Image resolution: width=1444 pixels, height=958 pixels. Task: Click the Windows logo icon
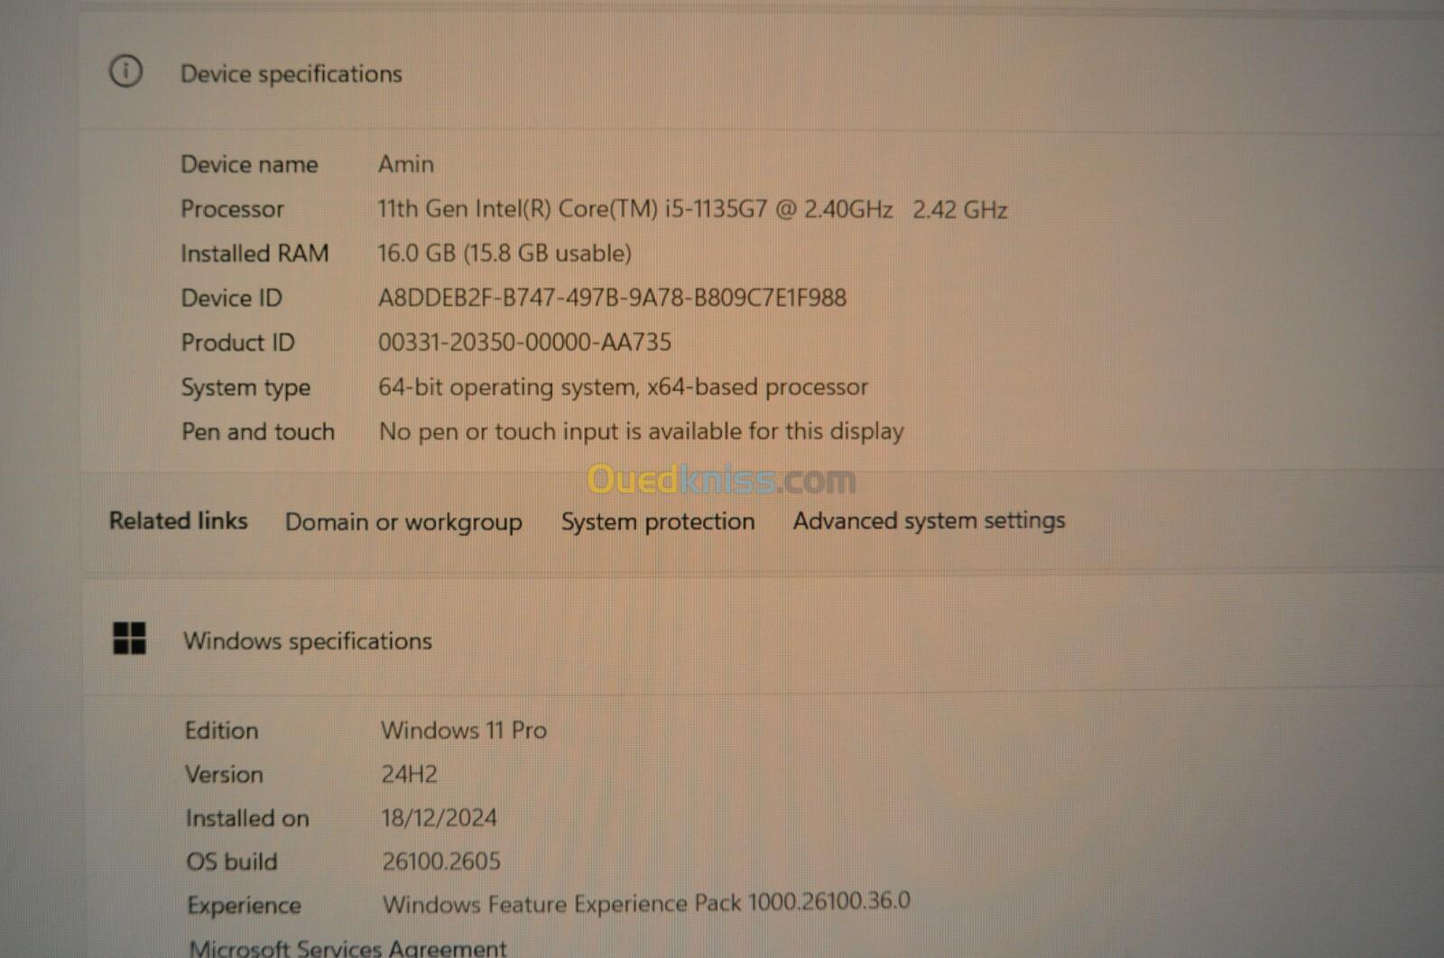point(129,638)
